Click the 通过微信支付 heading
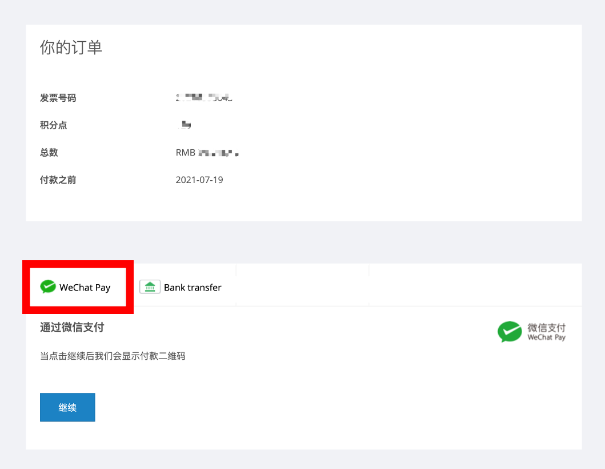This screenshot has width=605, height=469. point(72,327)
